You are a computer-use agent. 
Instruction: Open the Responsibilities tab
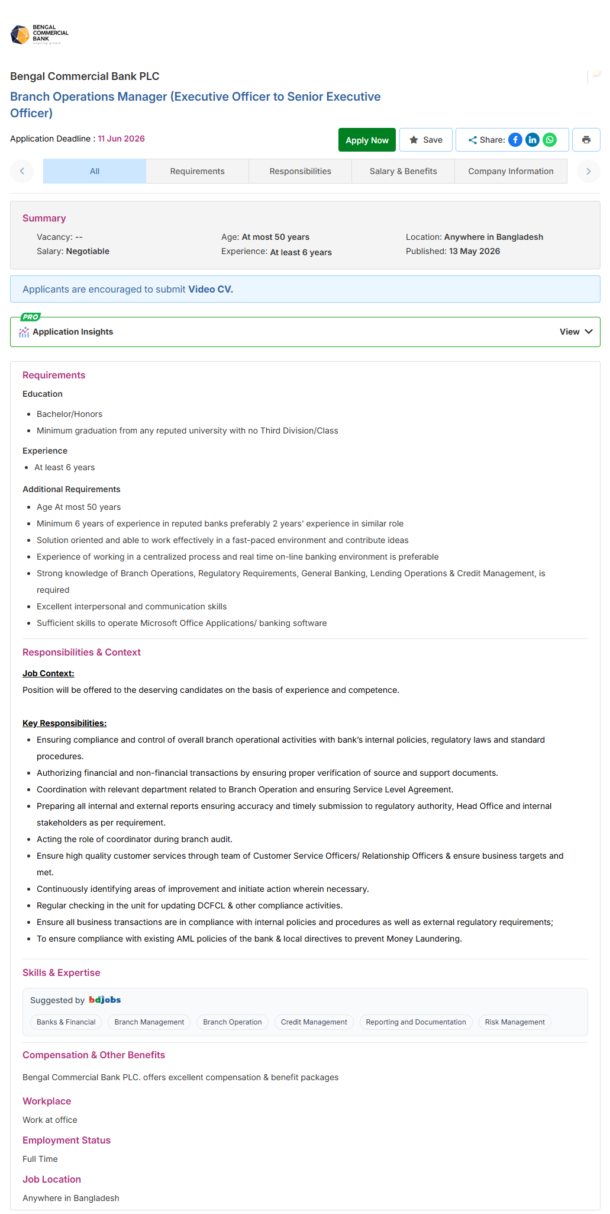[301, 171]
